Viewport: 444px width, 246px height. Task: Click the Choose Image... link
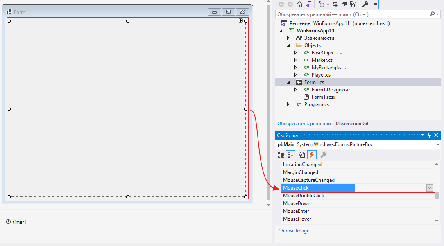point(295,231)
